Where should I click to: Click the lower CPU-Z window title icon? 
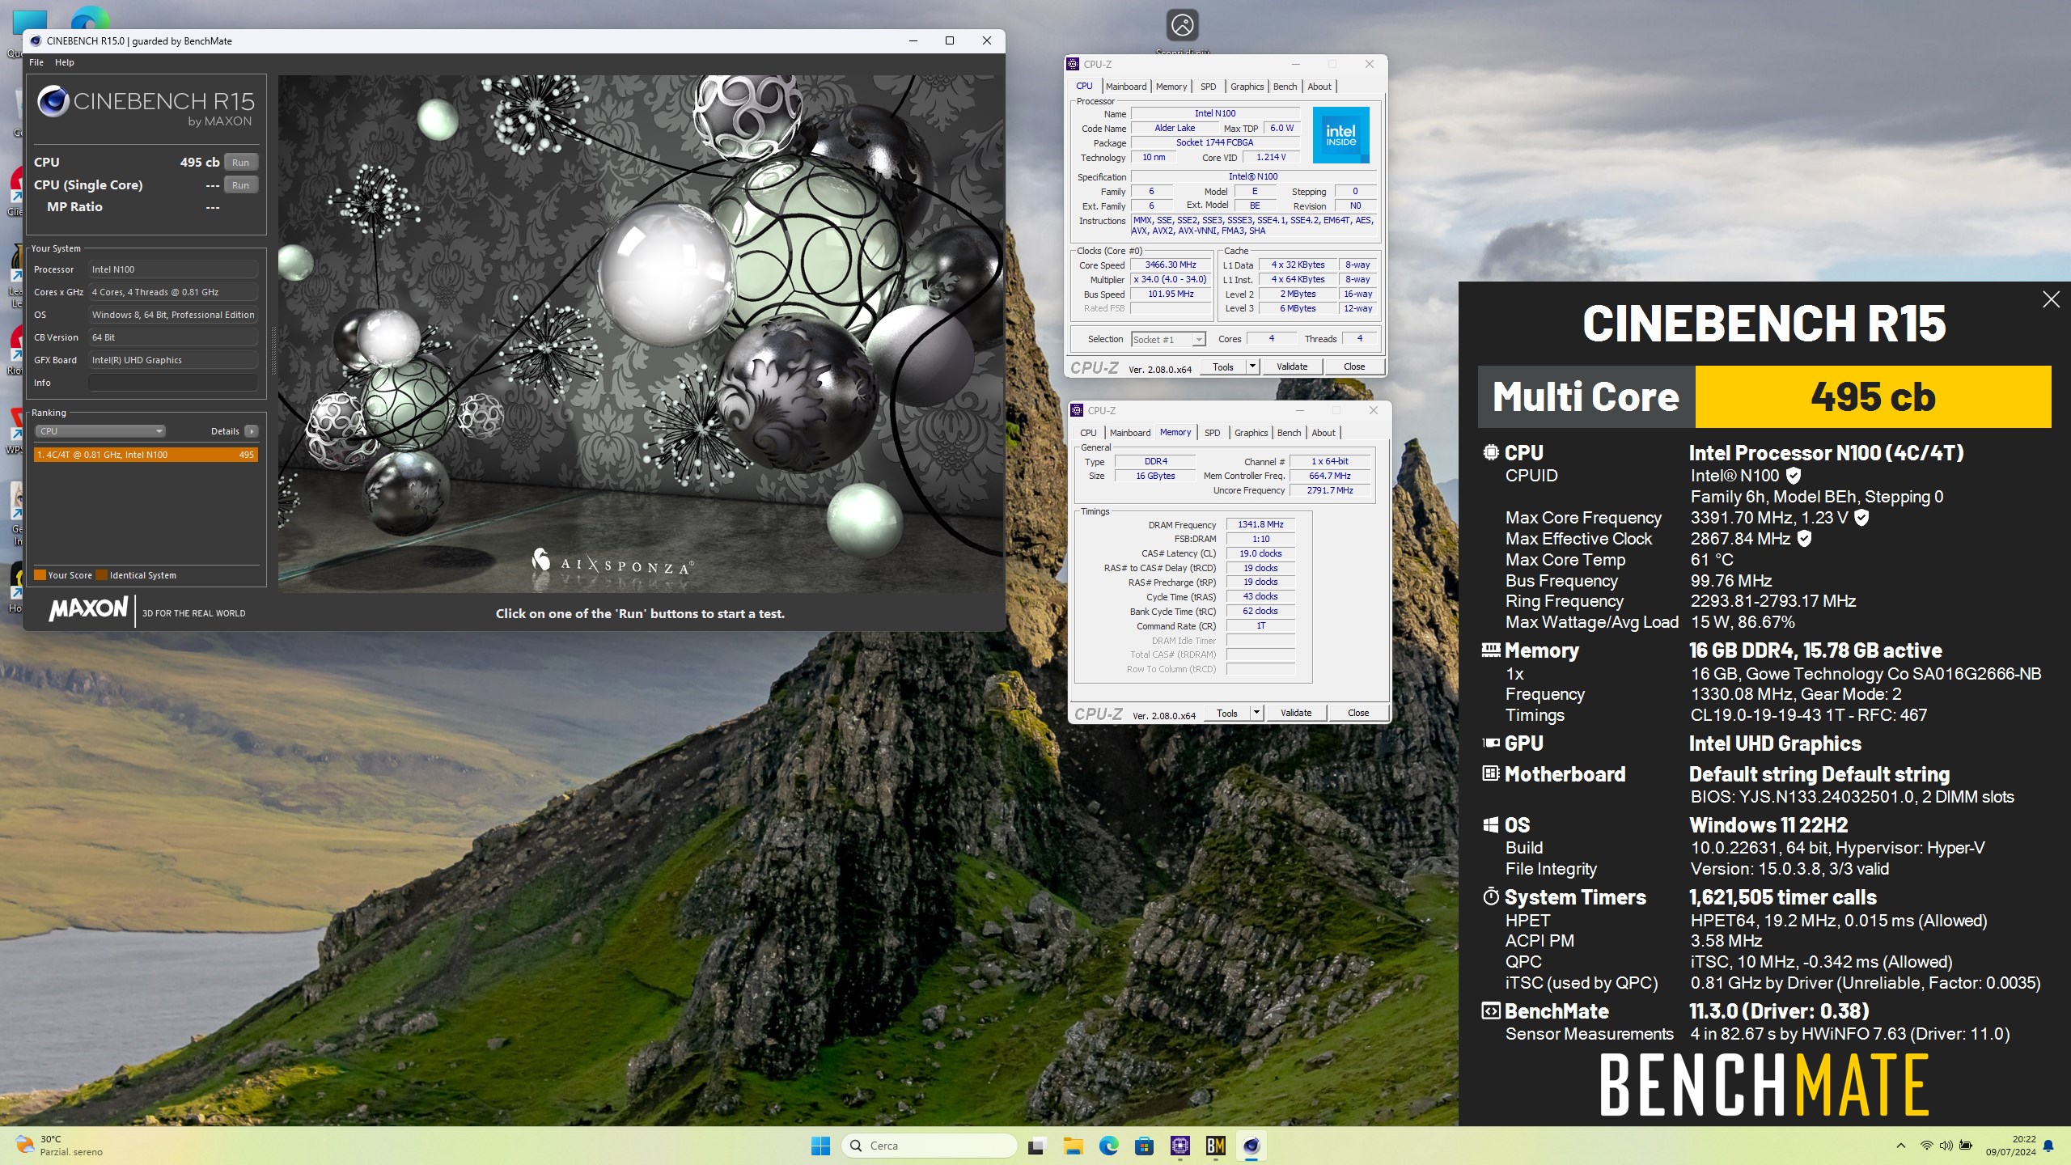pyautogui.click(x=1078, y=410)
